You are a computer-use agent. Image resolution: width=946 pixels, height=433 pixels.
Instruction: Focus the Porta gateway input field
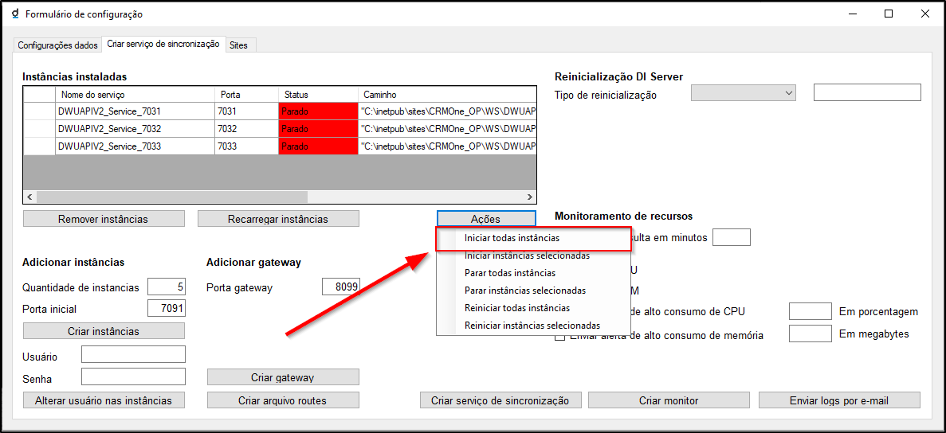click(x=340, y=287)
